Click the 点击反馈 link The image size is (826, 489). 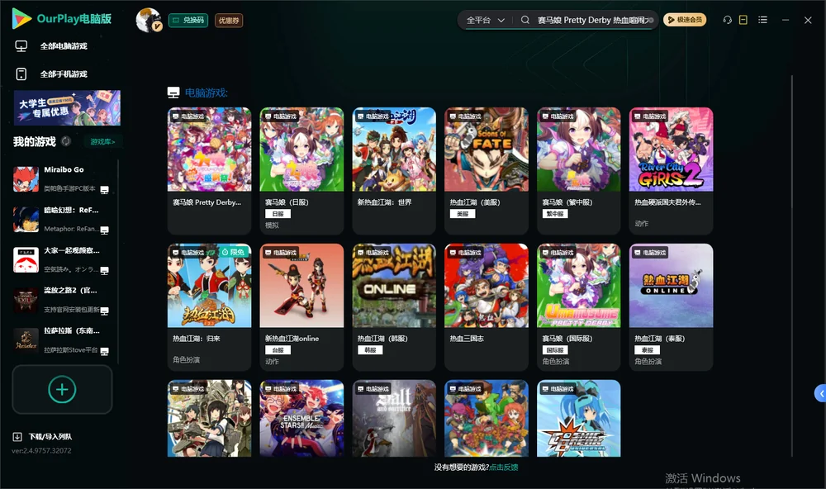click(504, 467)
